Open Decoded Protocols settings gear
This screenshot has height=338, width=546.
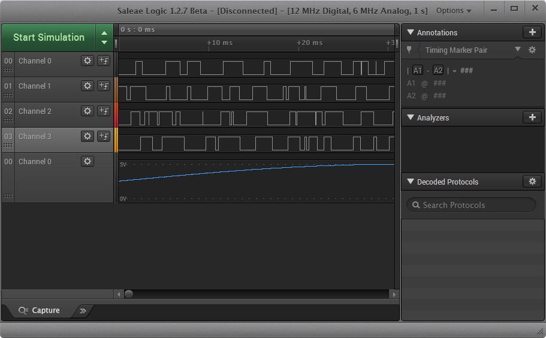pos(532,182)
